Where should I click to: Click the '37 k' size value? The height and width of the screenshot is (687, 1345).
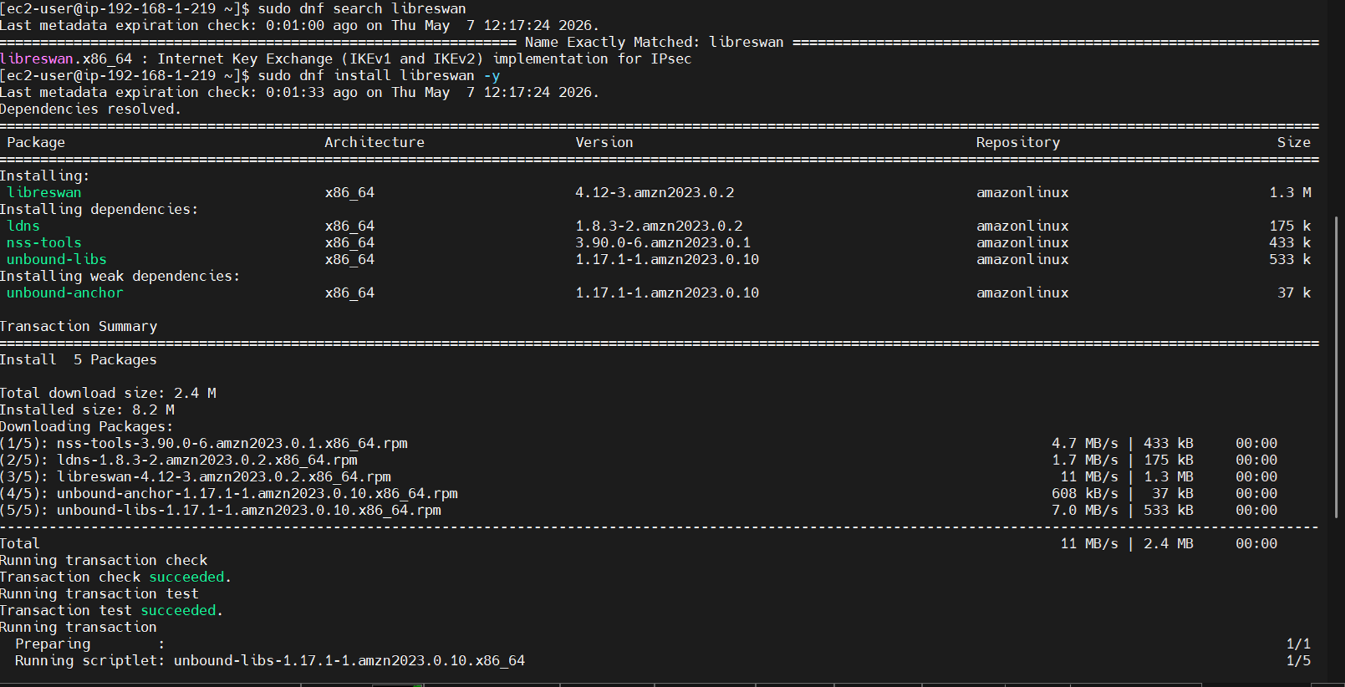coord(1294,293)
